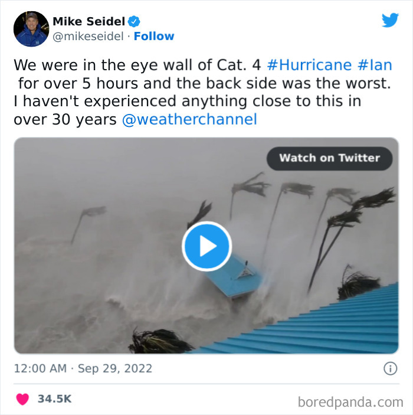Click the blue dock structure in the video

click(x=234, y=278)
